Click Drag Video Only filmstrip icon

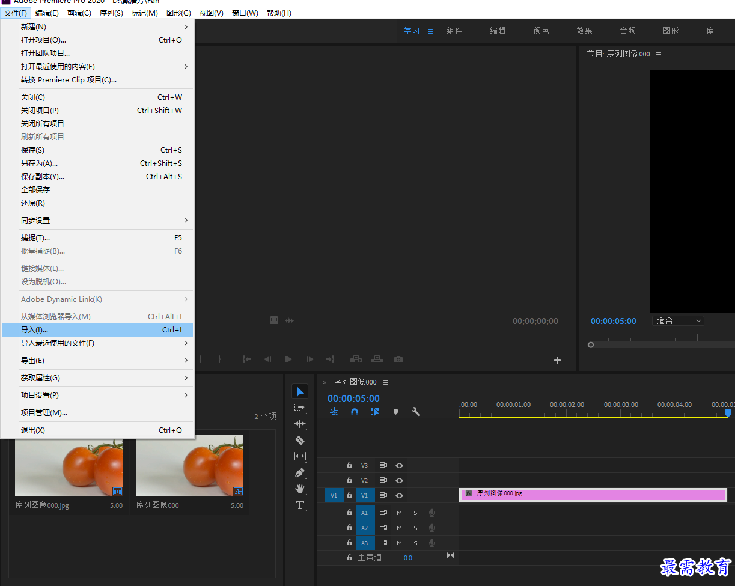pyautogui.click(x=274, y=320)
